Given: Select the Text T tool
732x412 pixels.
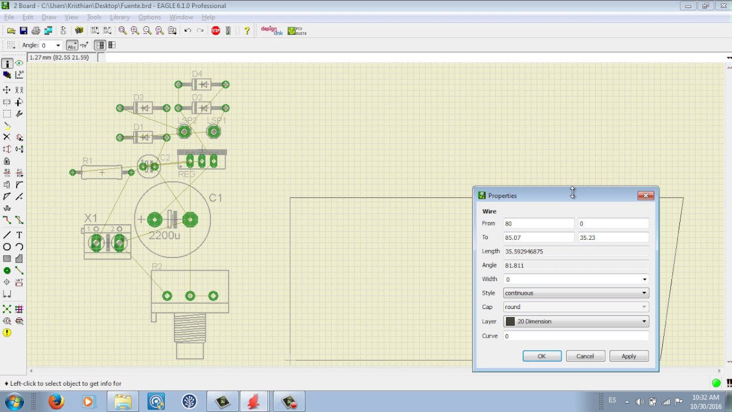Looking at the screenshot, I should click(x=19, y=235).
